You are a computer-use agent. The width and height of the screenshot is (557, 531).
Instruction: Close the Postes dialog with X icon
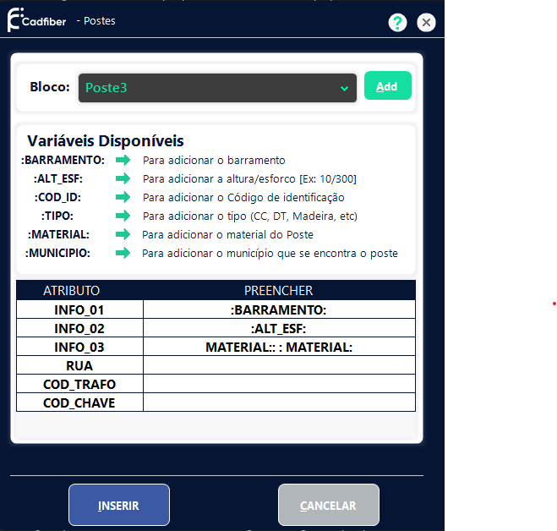point(427,23)
